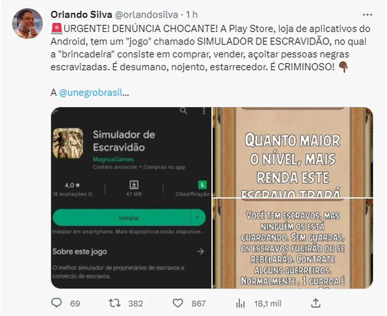Open Play Store vertical dots menu
The image size is (387, 316).
[x=204, y=111]
